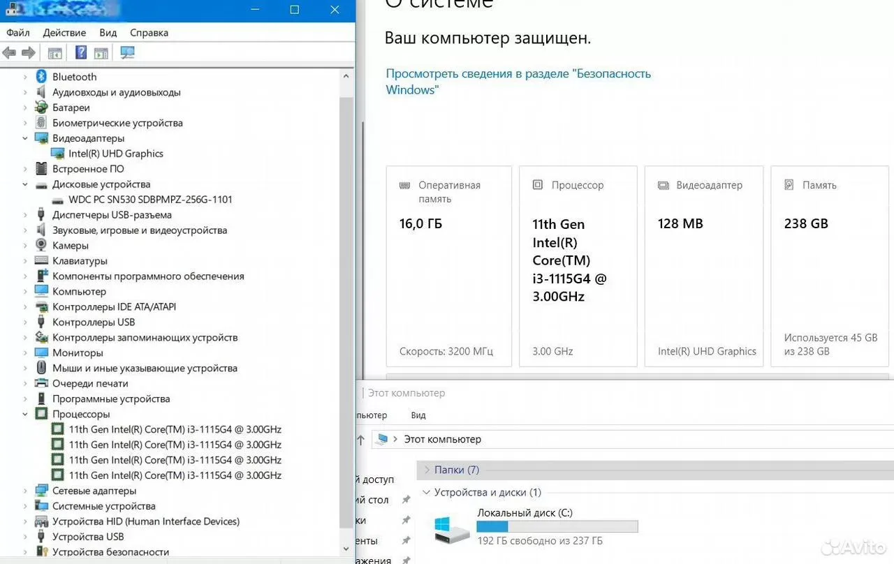Click the fingerprint icon beside Биометрические устройства
Image resolution: width=894 pixels, height=564 pixels.
[41, 123]
